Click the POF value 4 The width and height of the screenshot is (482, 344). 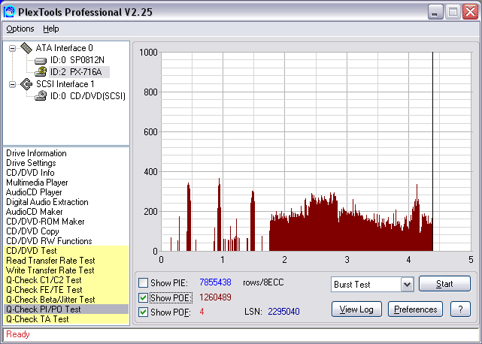pos(202,312)
